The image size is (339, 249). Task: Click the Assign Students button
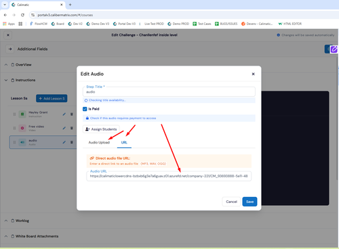coord(101,129)
